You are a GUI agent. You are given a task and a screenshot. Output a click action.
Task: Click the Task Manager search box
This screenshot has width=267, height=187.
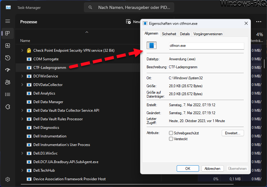click(x=129, y=7)
